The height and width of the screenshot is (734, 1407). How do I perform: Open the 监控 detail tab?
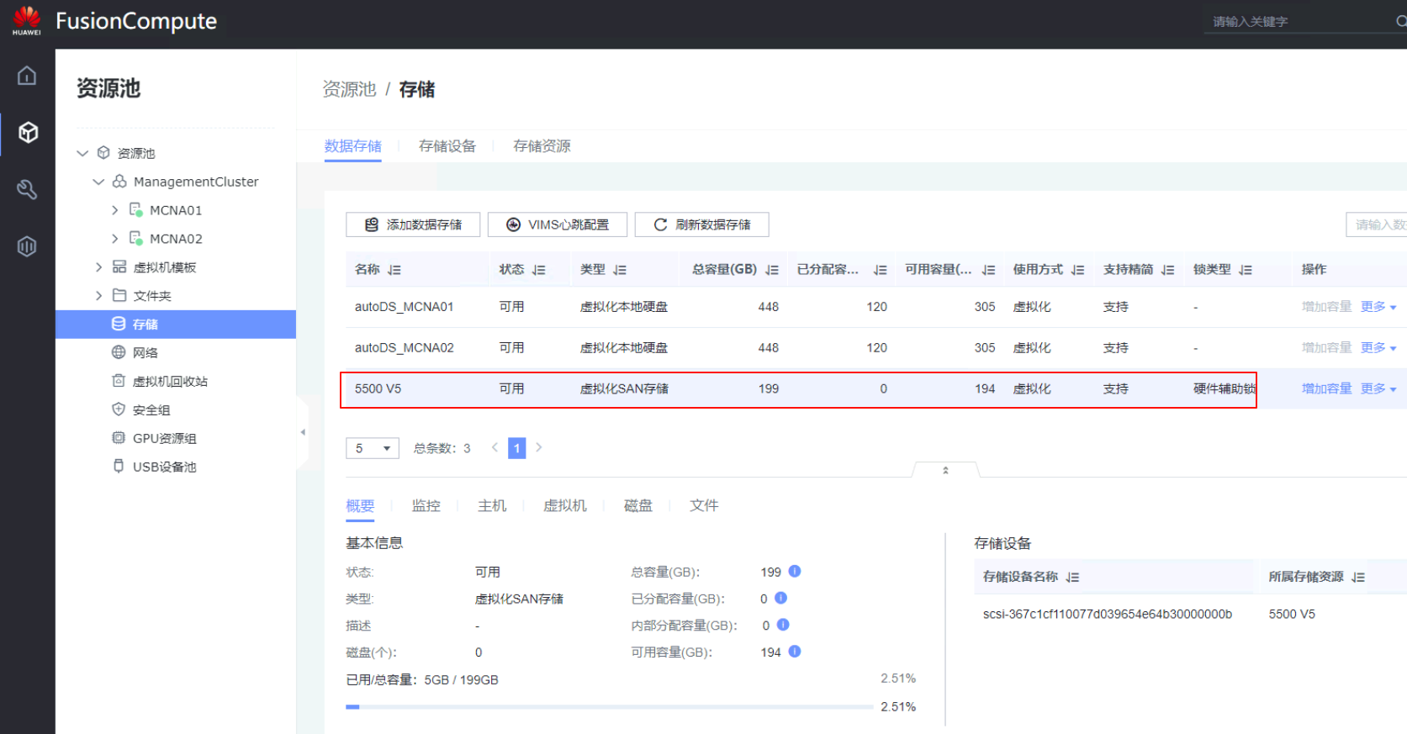click(426, 505)
